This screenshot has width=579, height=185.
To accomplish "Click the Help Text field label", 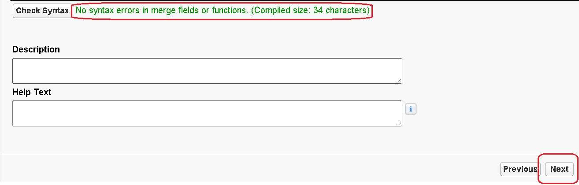I will (32, 92).
